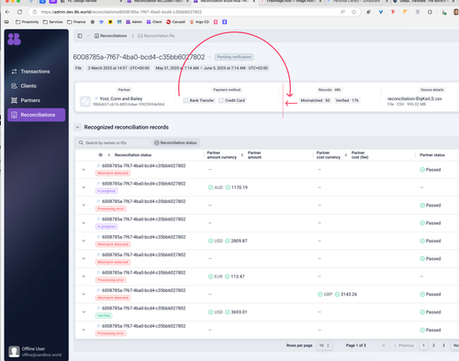This screenshot has width=459, height=361.
Task: Open the Proactivity bookmarks folder
Action: (x=28, y=22)
